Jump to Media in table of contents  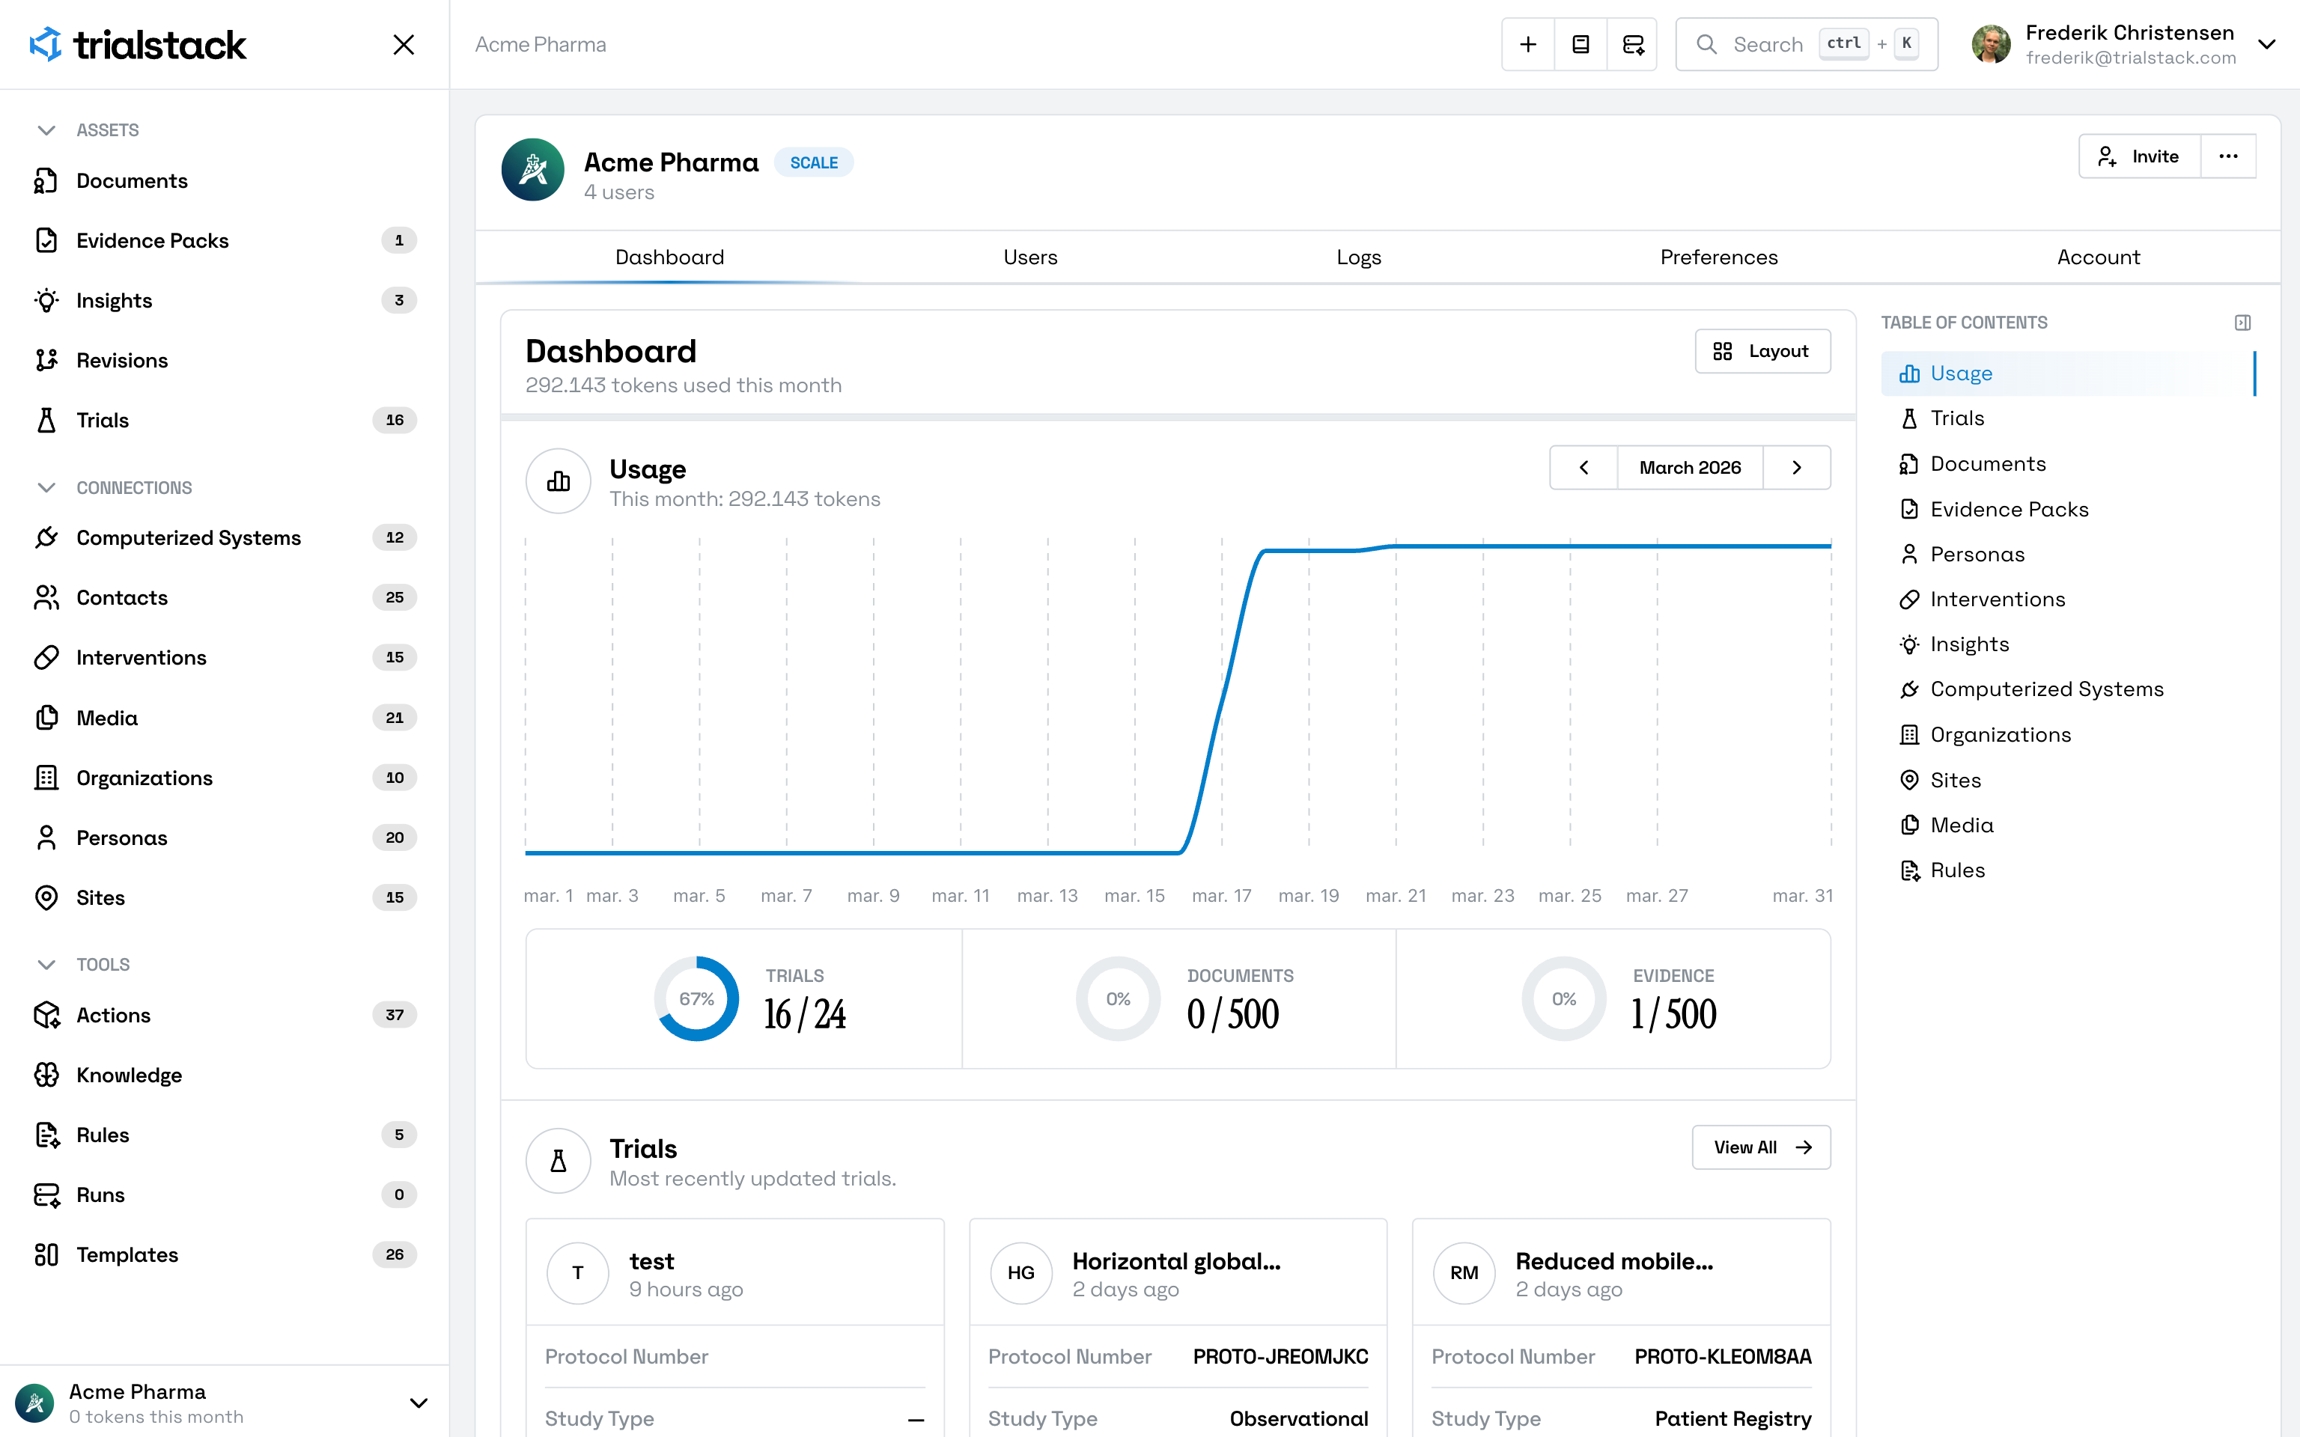[2067, 825]
